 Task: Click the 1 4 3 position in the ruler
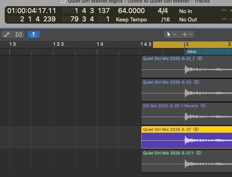tap(146, 44)
